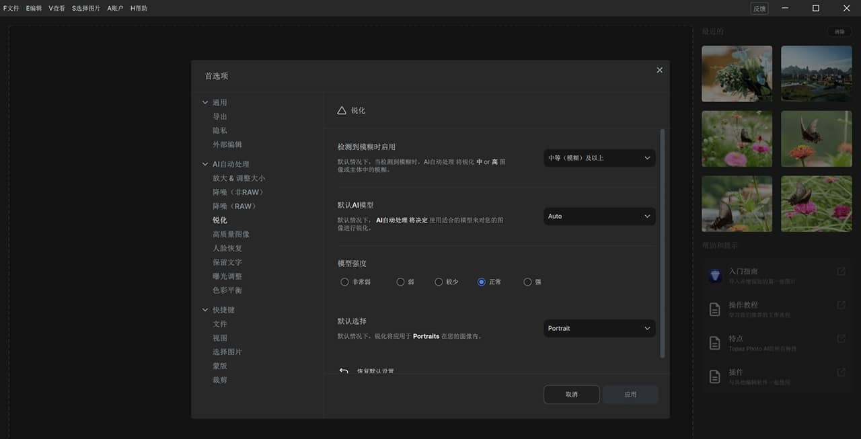Image resolution: width=861 pixels, height=439 pixels.
Task: Select 色彩平衡 in sidebar
Action: (x=227, y=290)
